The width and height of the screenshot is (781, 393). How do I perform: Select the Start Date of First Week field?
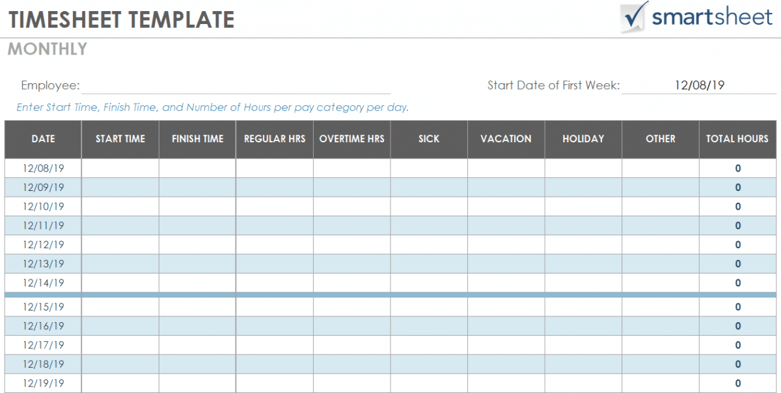699,85
